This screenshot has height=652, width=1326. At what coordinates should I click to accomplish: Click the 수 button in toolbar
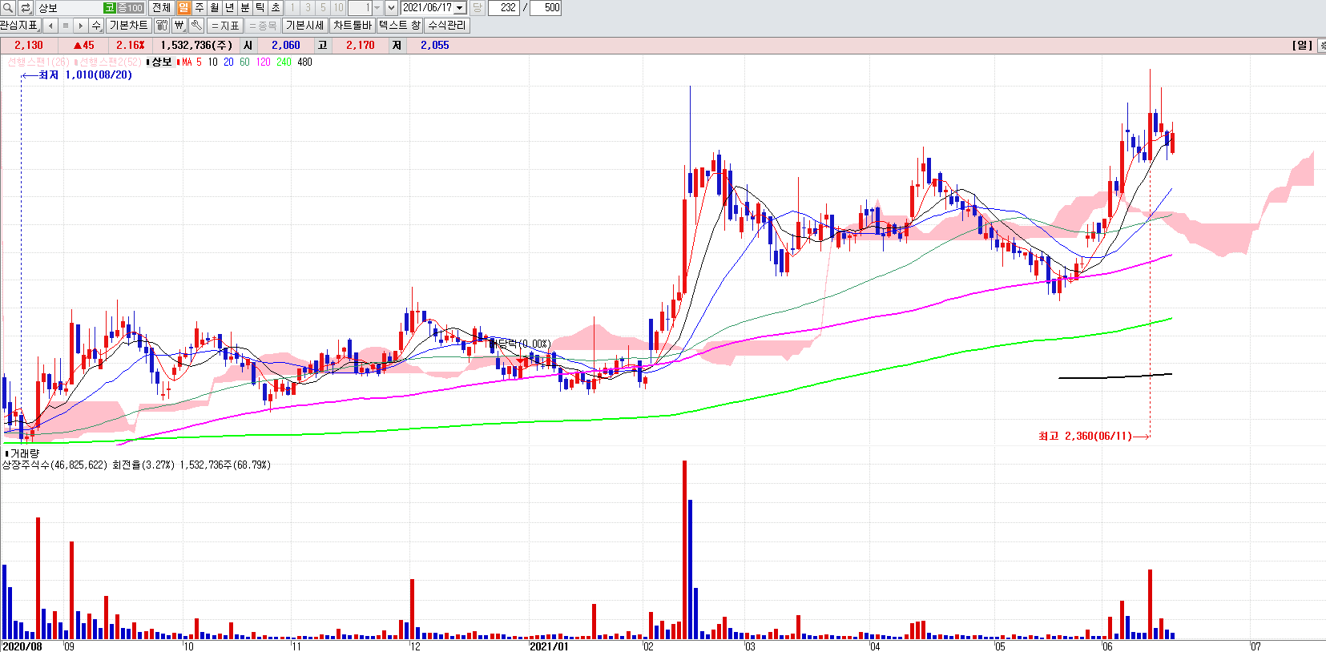[x=96, y=25]
